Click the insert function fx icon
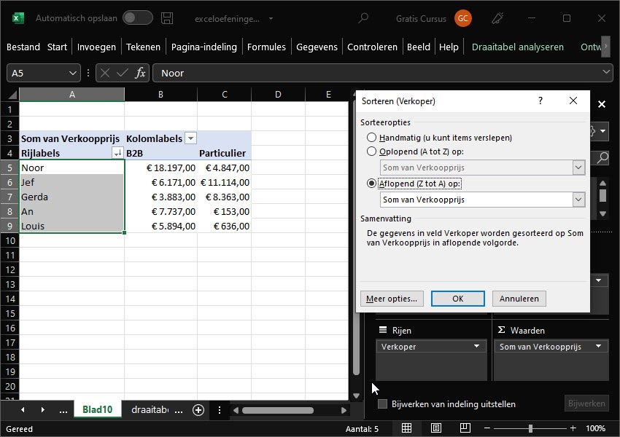This screenshot has width=620, height=437. click(x=140, y=73)
